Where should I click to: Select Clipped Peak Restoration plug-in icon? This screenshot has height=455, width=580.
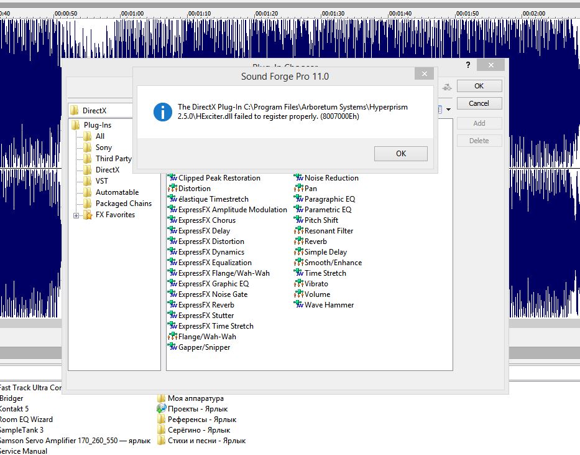tap(172, 178)
